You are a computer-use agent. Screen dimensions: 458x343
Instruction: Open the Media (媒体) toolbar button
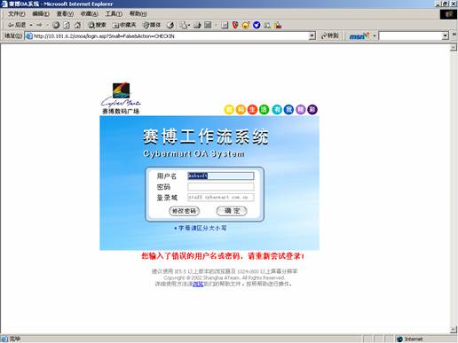click(x=152, y=25)
